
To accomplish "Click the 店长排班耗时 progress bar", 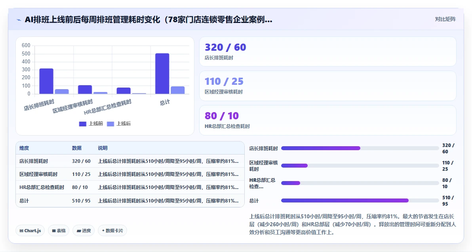I will 360,148.
